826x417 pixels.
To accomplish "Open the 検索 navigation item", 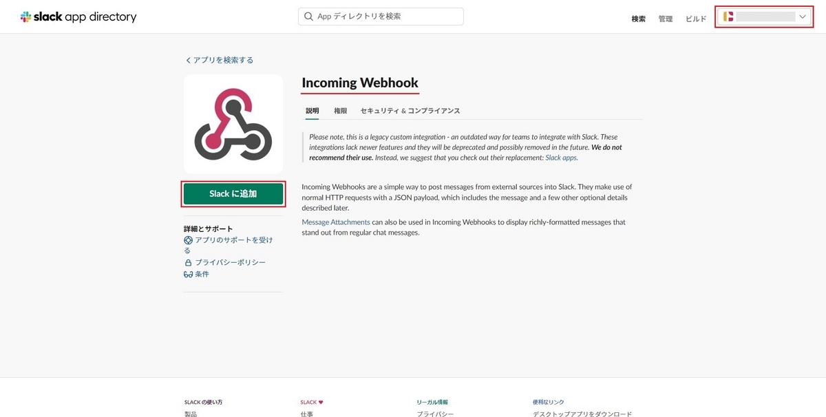I will point(639,19).
